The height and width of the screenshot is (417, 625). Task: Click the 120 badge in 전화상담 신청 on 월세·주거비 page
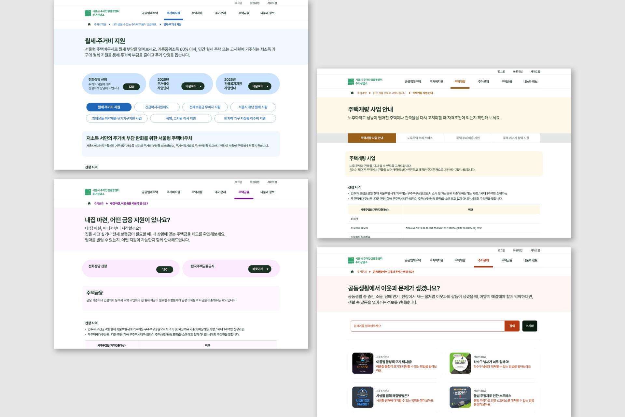[131, 87]
